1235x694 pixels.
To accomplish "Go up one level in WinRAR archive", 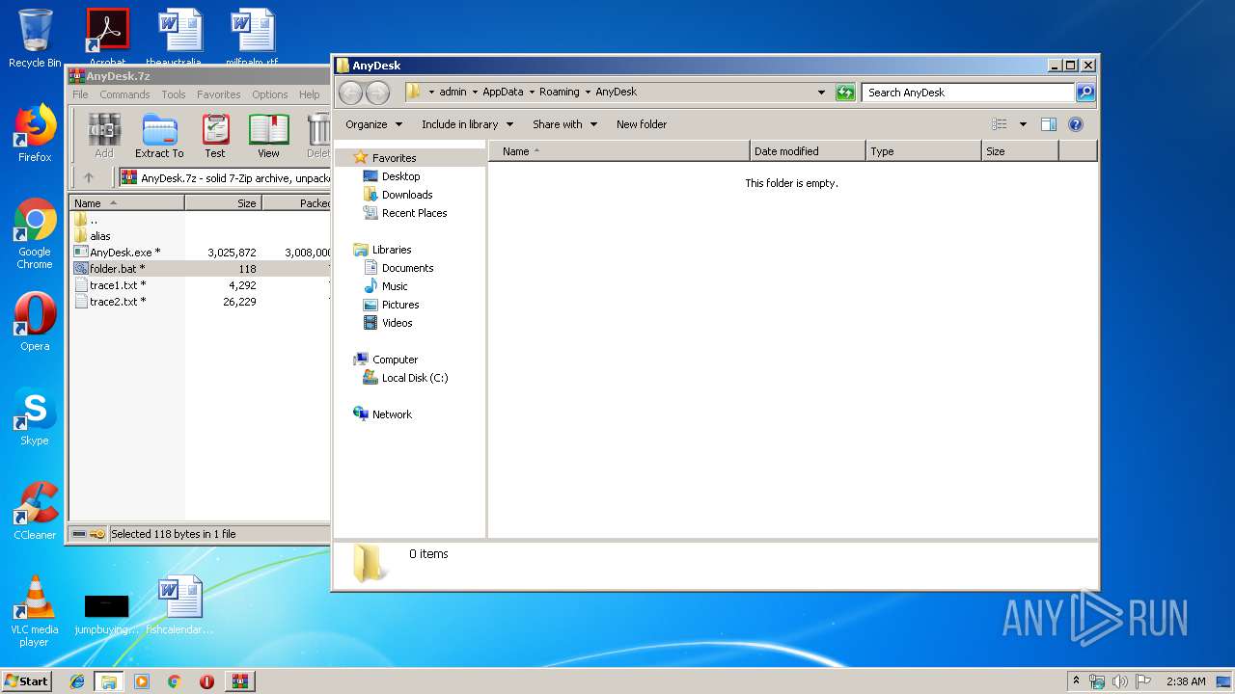I will click(89, 177).
